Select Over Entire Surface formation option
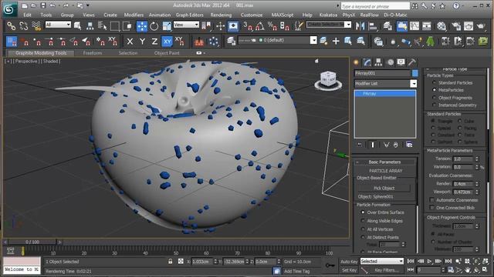This screenshot has width=494, height=277. pos(363,212)
